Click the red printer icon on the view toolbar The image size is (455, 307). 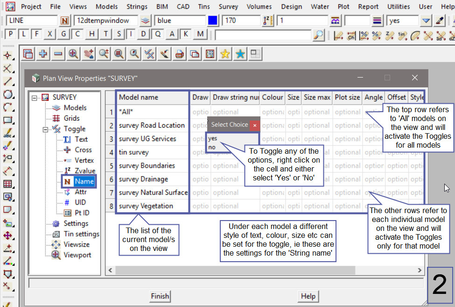click(x=179, y=54)
